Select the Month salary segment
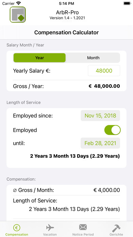 [x=93, y=58]
